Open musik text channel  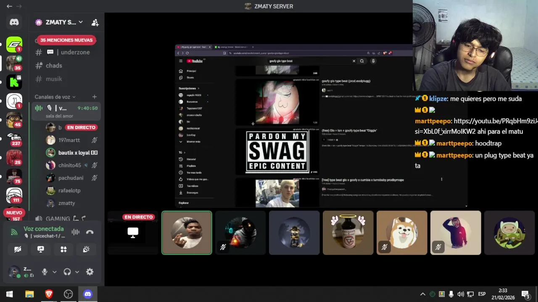click(66, 79)
